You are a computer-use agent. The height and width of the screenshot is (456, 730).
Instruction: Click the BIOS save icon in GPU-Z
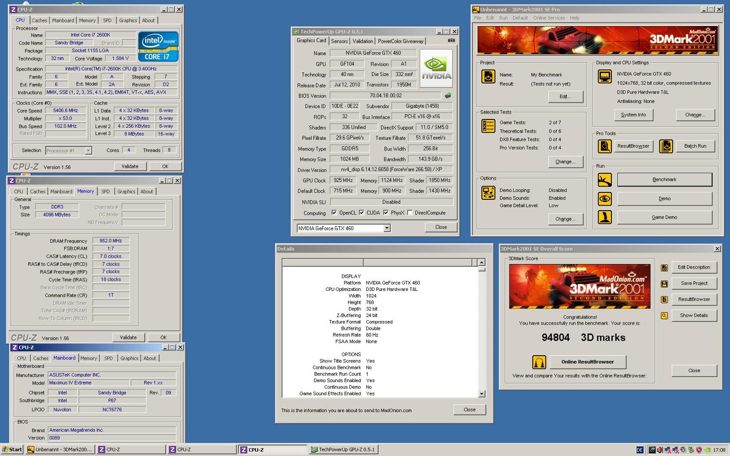(448, 96)
